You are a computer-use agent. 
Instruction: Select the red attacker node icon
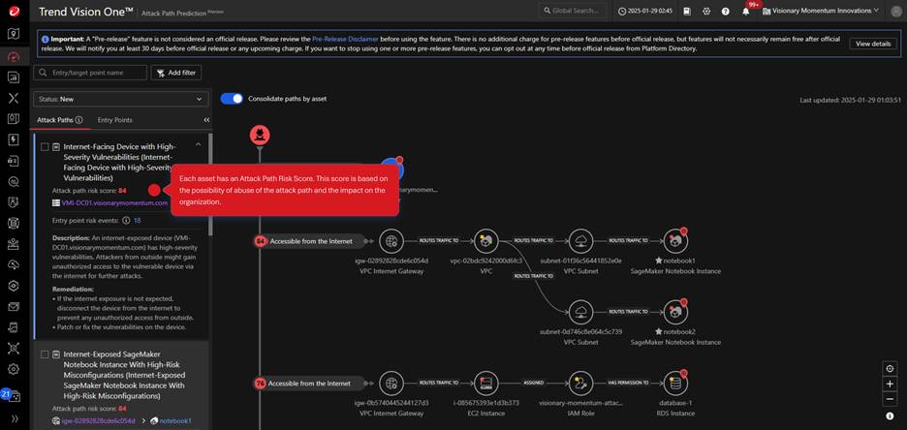tap(260, 136)
